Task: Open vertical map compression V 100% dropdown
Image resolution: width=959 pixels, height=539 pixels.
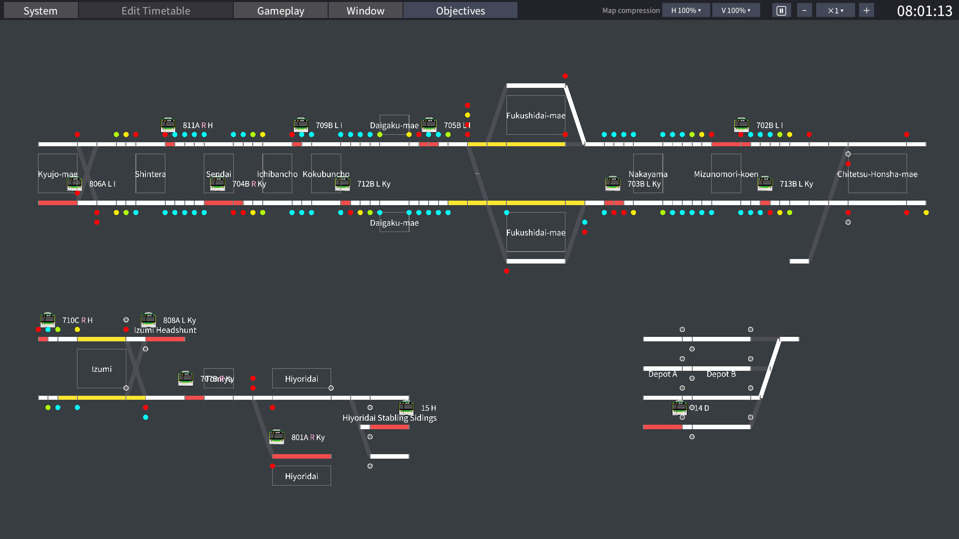Action: (x=736, y=10)
